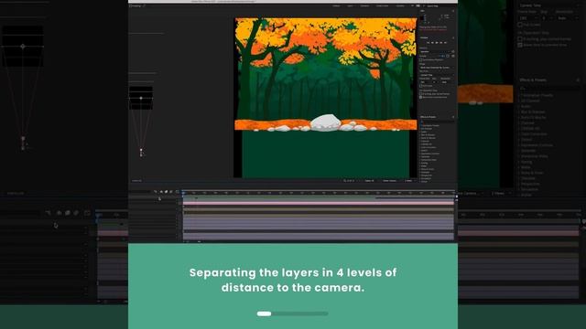
Task: Enable the Full Screen checkbox
Action: click(x=421, y=86)
